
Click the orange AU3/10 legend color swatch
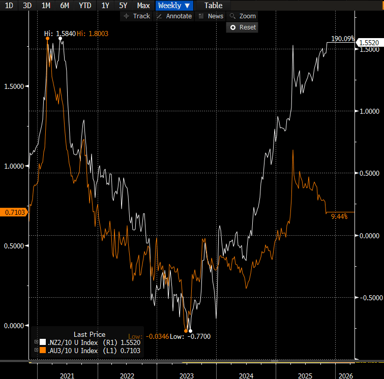[43, 351]
